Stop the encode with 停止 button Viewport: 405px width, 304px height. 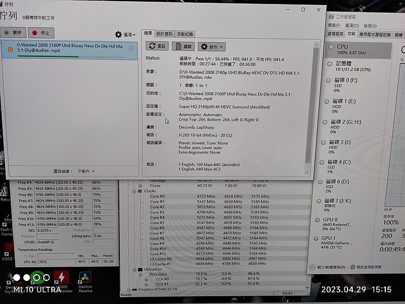point(41,33)
